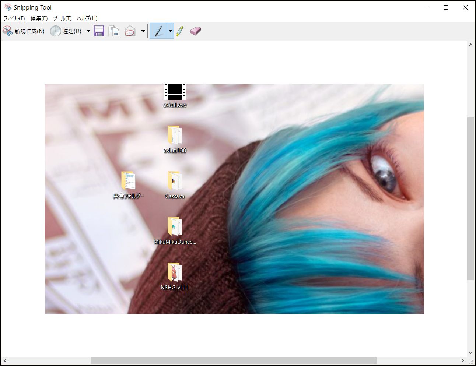Open the ツール(T) menu
The height and width of the screenshot is (366, 476).
[62, 18]
